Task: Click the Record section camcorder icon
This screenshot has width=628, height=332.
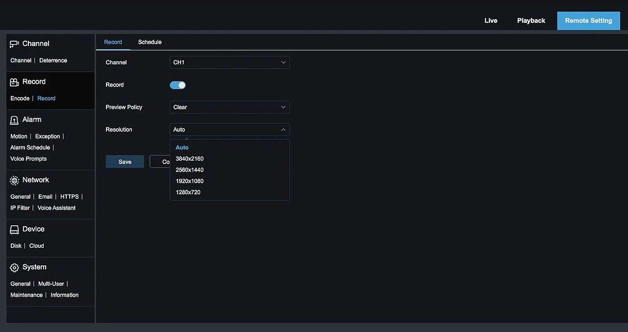Action: click(x=14, y=82)
